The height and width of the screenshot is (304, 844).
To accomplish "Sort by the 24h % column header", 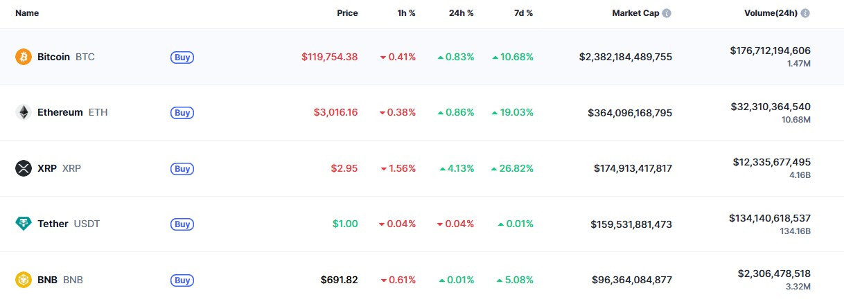I will (461, 13).
